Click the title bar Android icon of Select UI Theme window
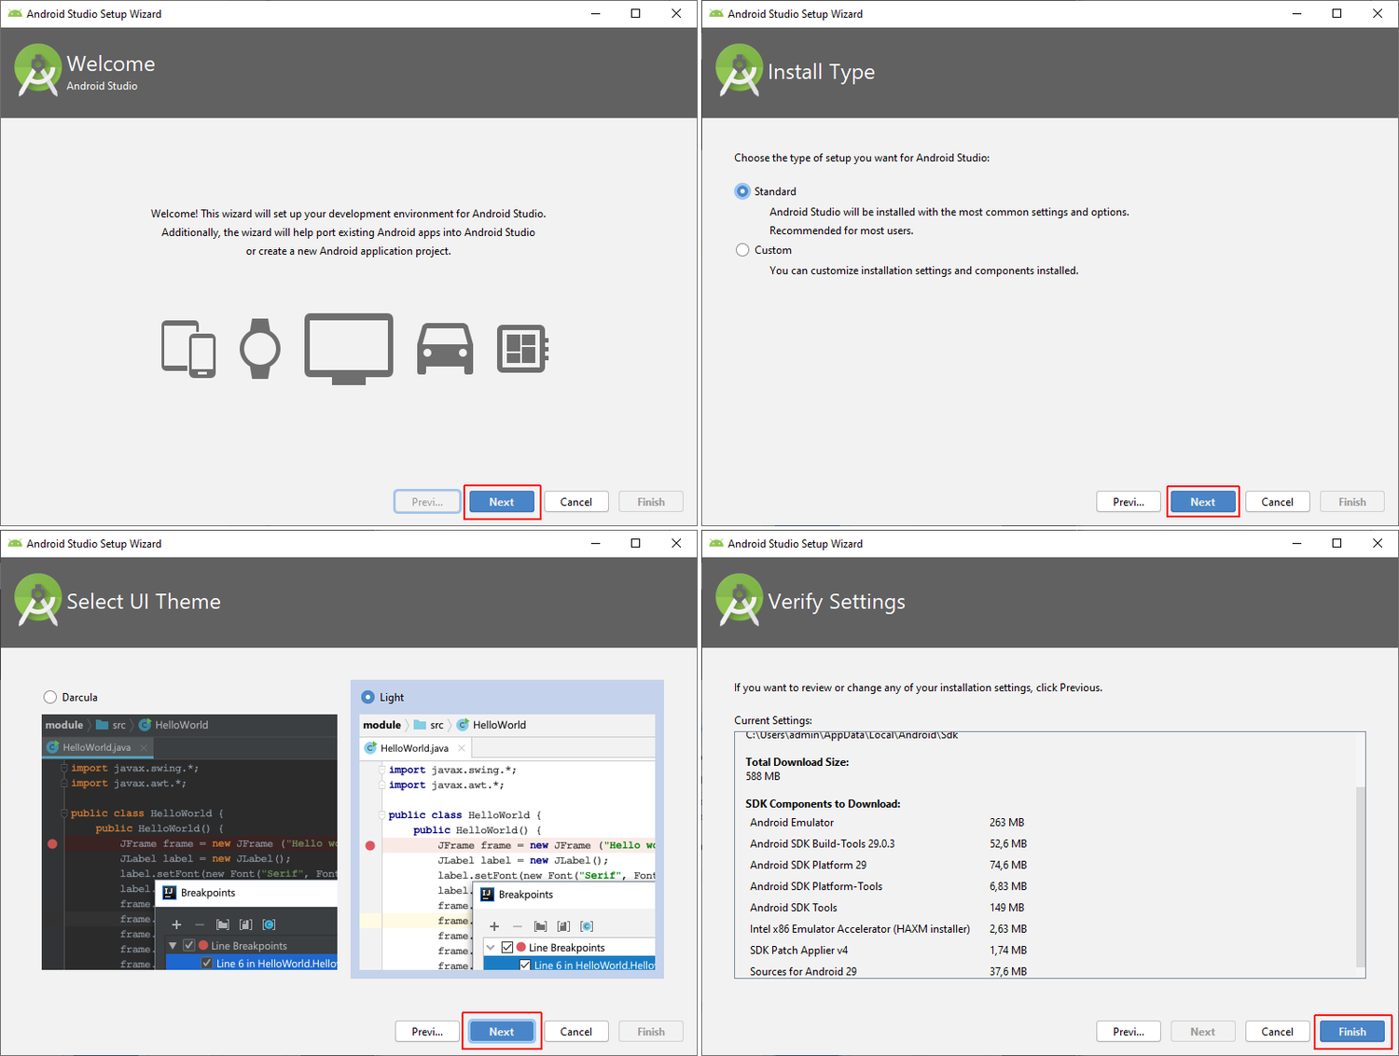Screen dimensions: 1399x1056 pyautogui.click(x=15, y=543)
